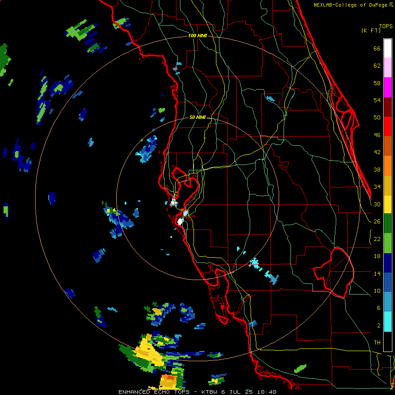Image resolution: width=395 pixels, height=395 pixels.
Task: Click the 34 legend value
Action: click(x=377, y=187)
